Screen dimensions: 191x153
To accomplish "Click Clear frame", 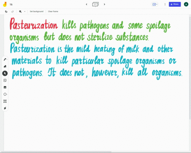I will click(53, 12).
